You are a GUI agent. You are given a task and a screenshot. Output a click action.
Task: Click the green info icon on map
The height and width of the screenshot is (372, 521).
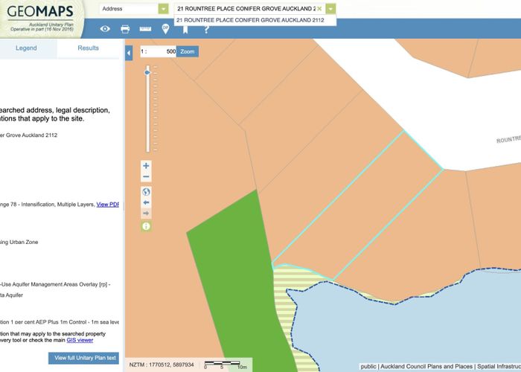[x=146, y=225]
